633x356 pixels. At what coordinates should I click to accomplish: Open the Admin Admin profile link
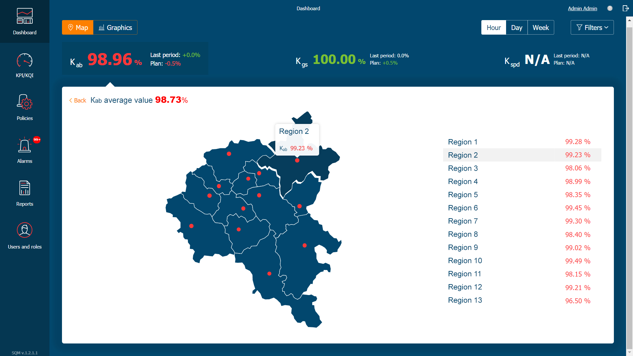click(x=582, y=9)
